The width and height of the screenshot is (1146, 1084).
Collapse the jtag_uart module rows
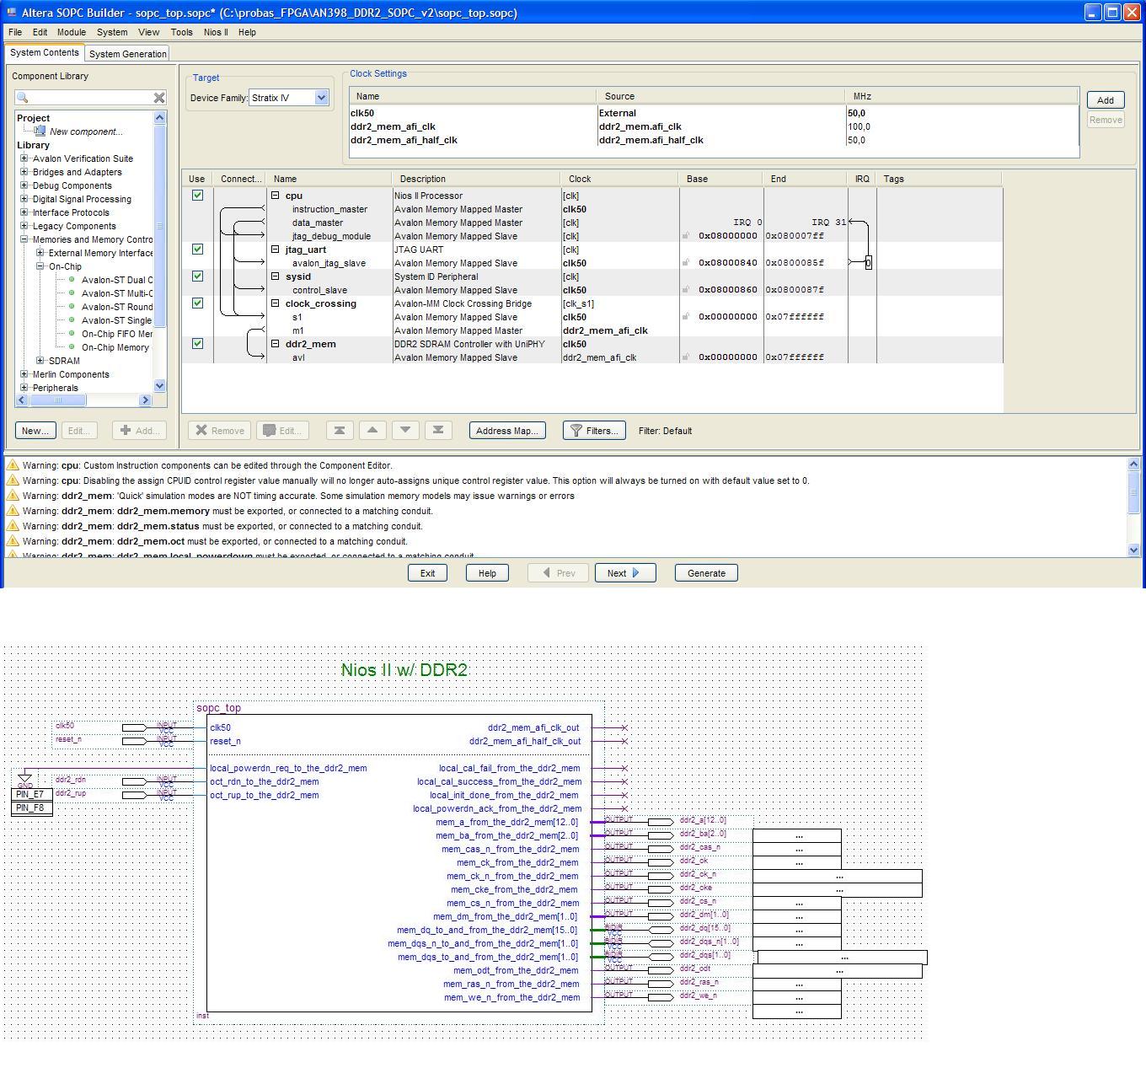coord(275,250)
